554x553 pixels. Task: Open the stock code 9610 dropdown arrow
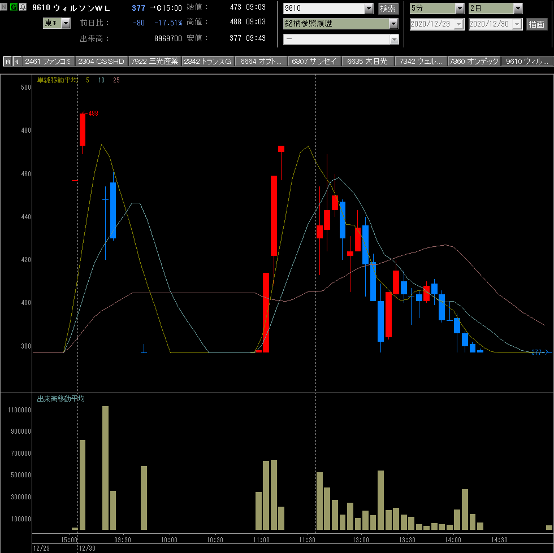tap(369, 8)
